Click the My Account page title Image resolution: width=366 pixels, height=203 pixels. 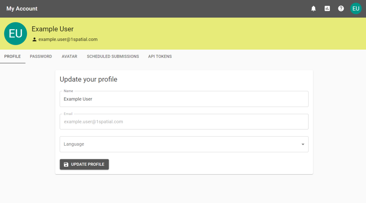click(x=22, y=9)
